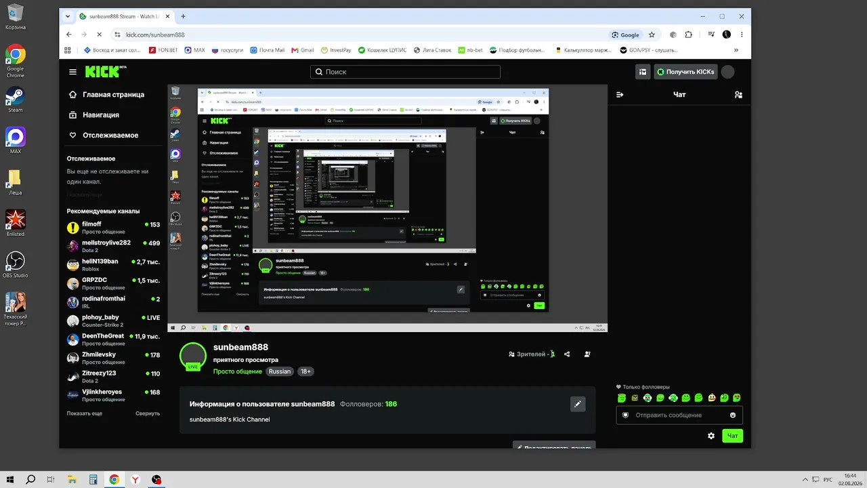
Task: Click the Зрителей viewer count
Action: 532,354
